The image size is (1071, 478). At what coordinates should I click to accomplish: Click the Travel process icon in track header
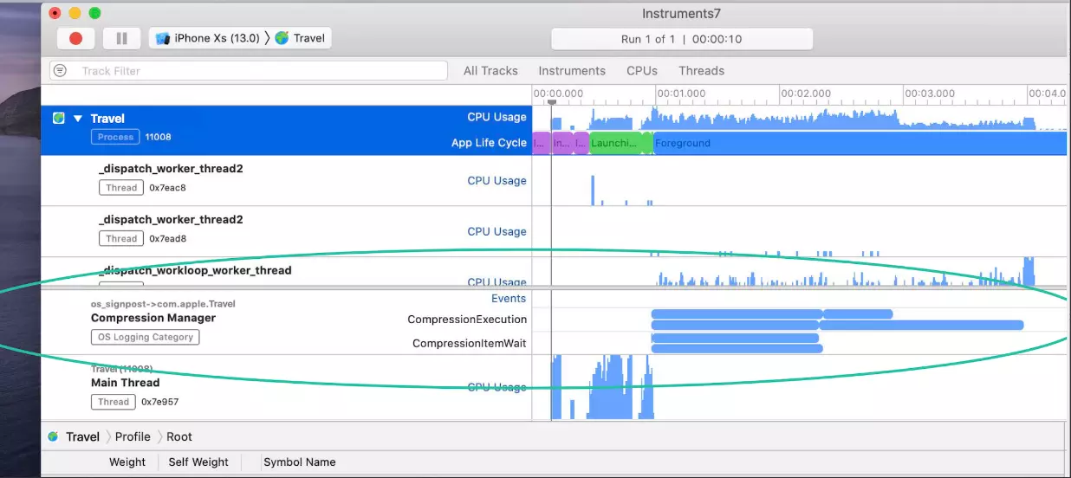tap(59, 119)
